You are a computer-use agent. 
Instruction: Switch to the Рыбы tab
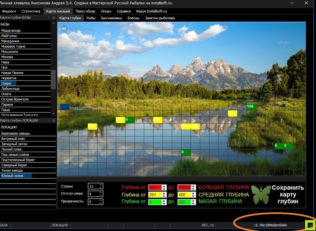pyautogui.click(x=91, y=18)
